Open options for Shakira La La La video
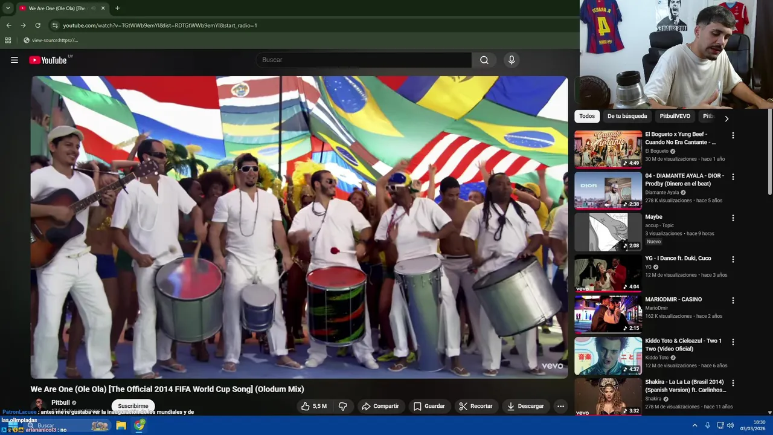Viewport: 773px width, 435px height. [x=733, y=383]
